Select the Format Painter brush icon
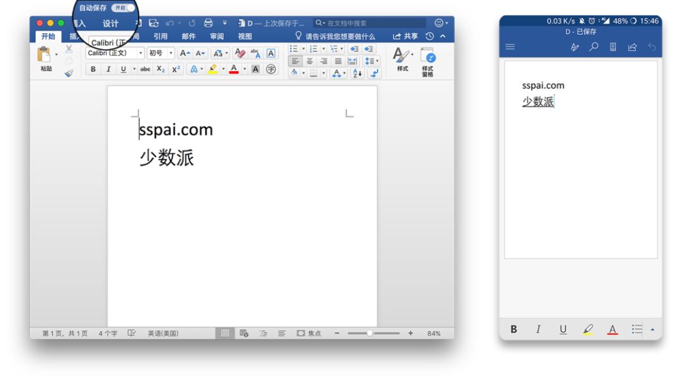Screen dimensions: 687x386 [69, 74]
